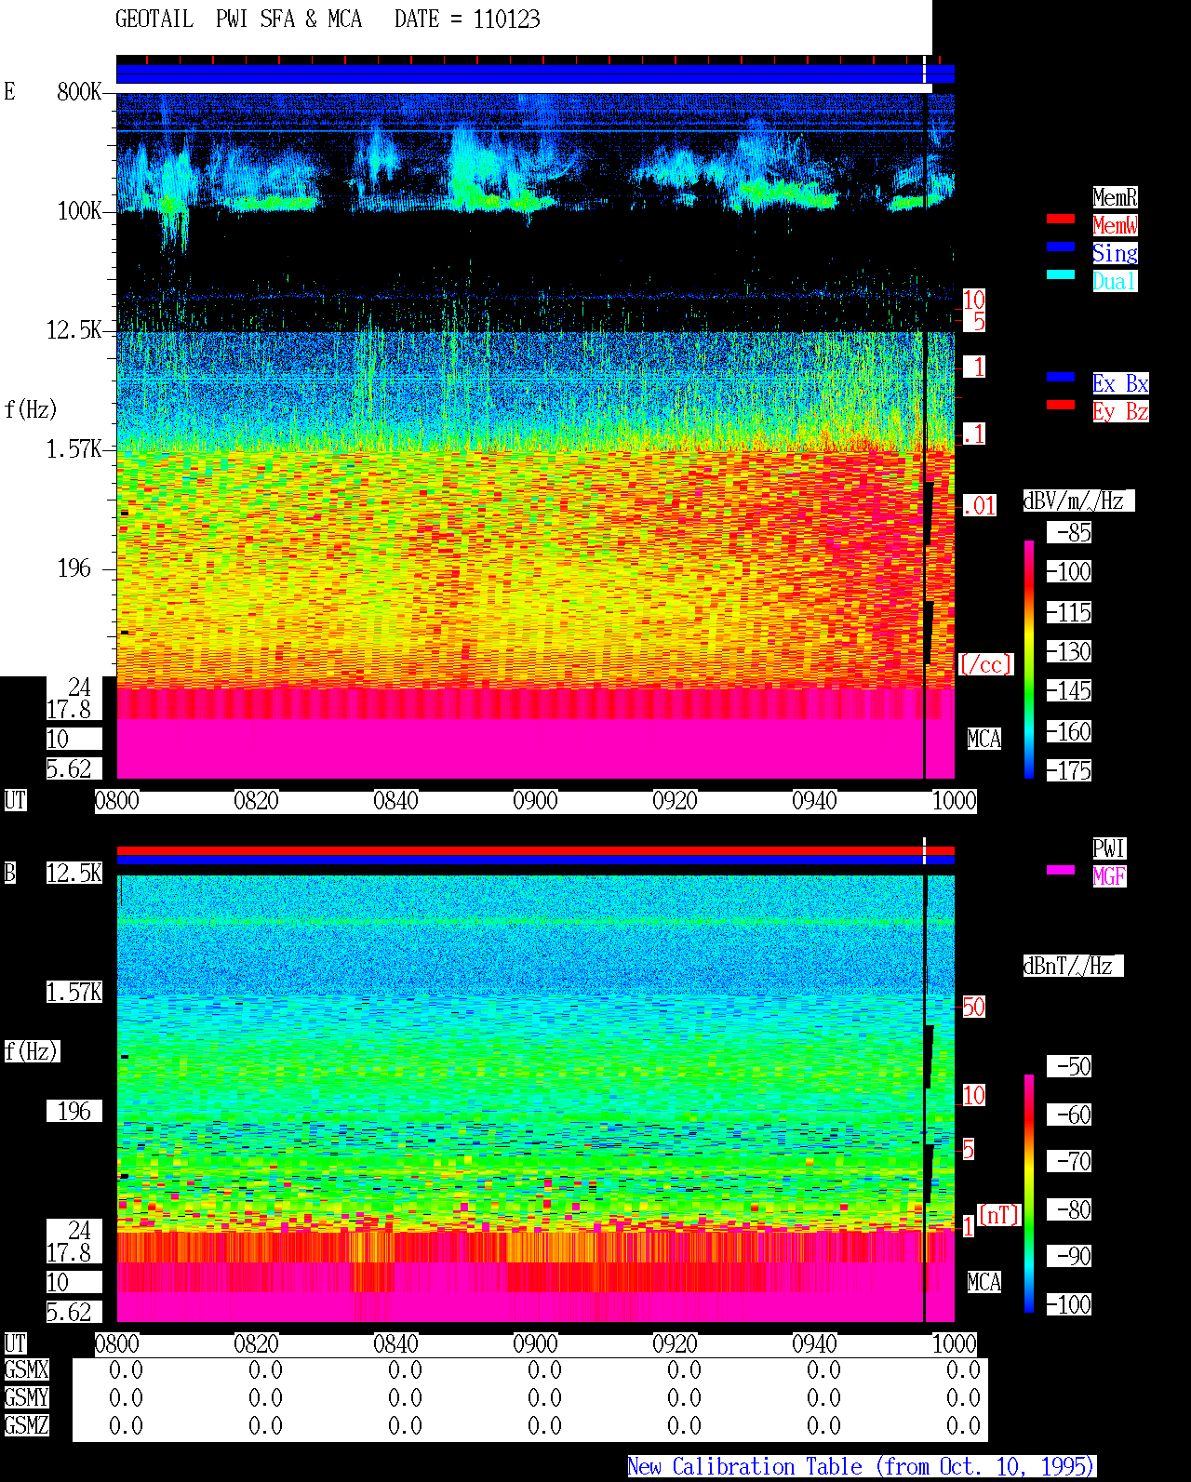Image resolution: width=1191 pixels, height=1482 pixels.
Task: Click the GSMY row label
Action: pyautogui.click(x=26, y=1397)
